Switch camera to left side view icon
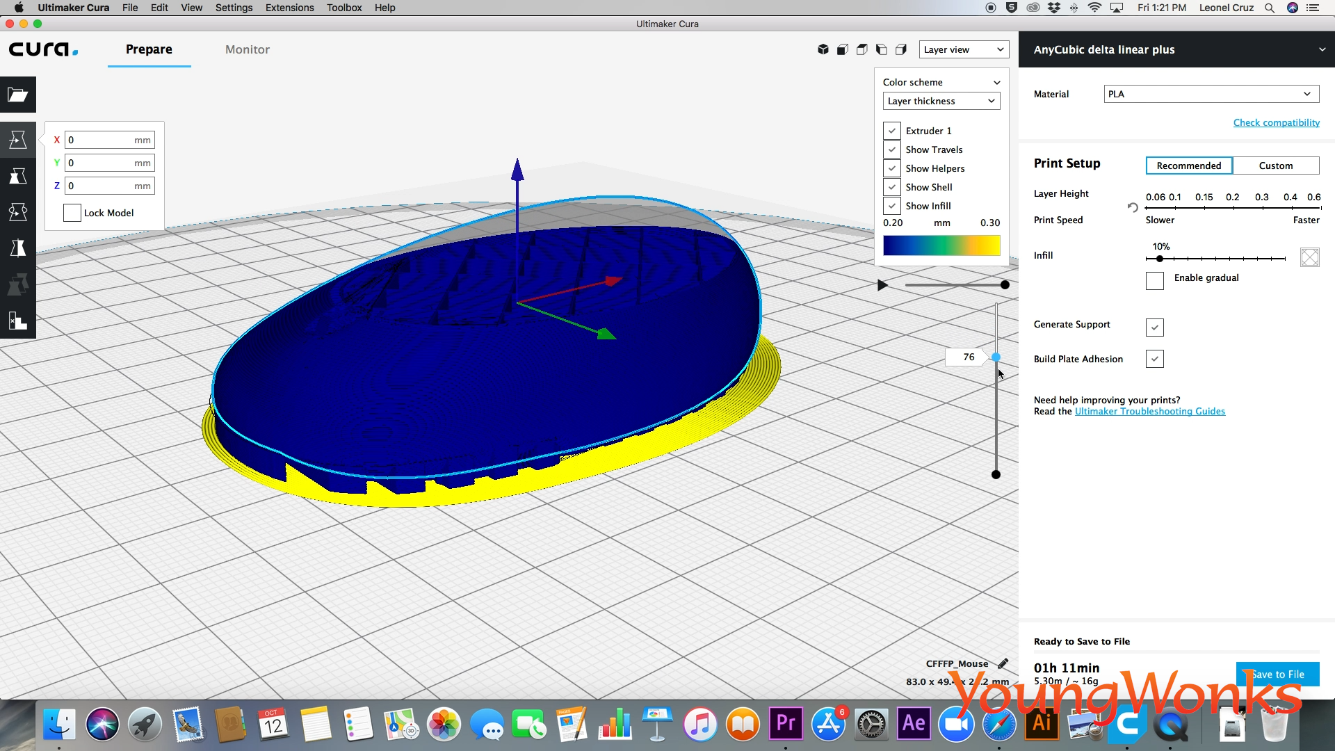The height and width of the screenshot is (751, 1335). tap(882, 49)
